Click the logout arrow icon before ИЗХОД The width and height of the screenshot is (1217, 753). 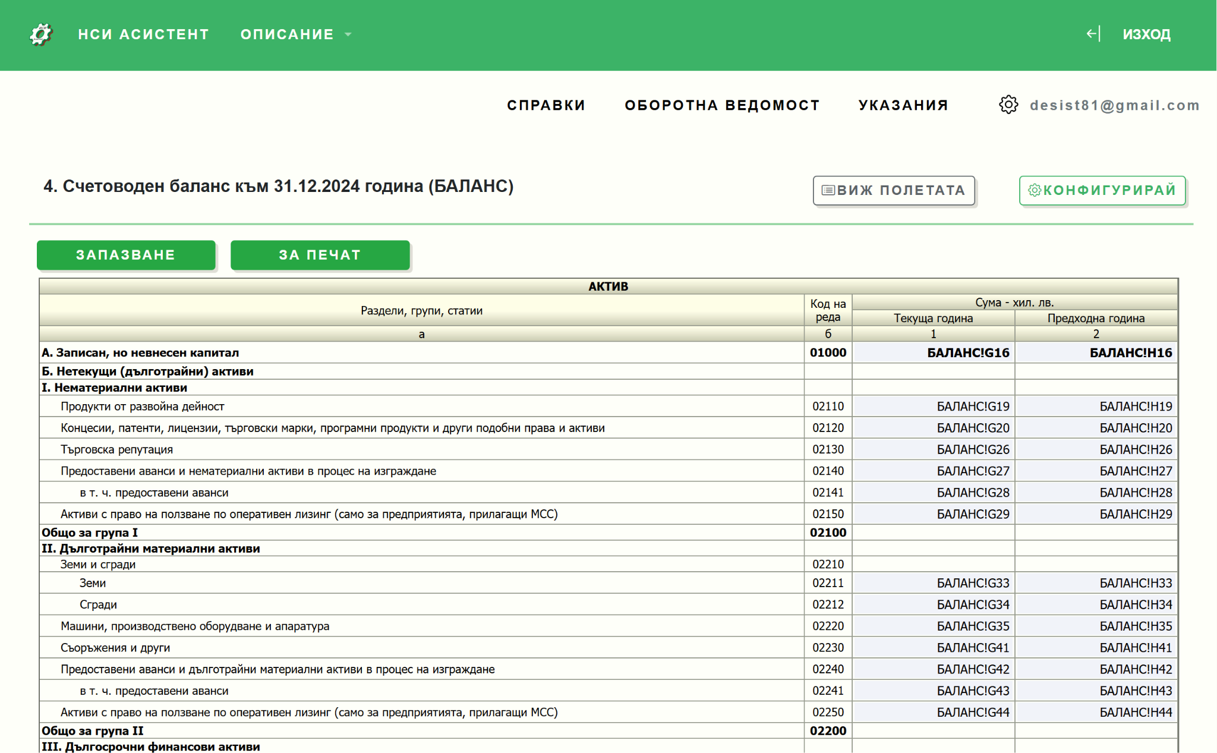coord(1092,34)
